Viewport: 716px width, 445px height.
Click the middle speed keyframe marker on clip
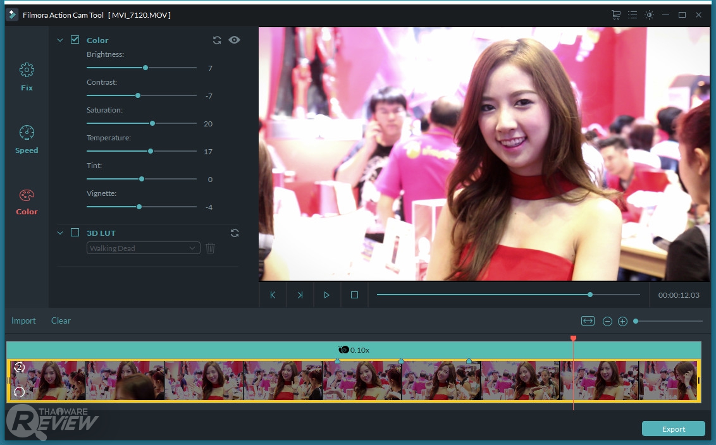tap(401, 361)
